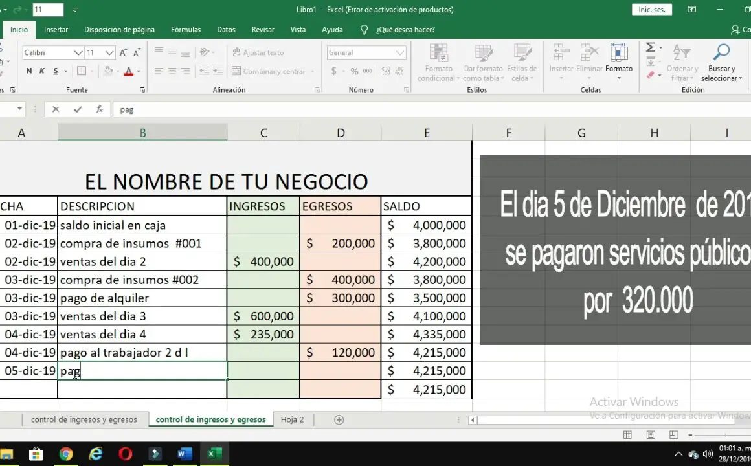Open Internet Explorer from the taskbar
This screenshot has height=466, width=751.
click(x=96, y=454)
